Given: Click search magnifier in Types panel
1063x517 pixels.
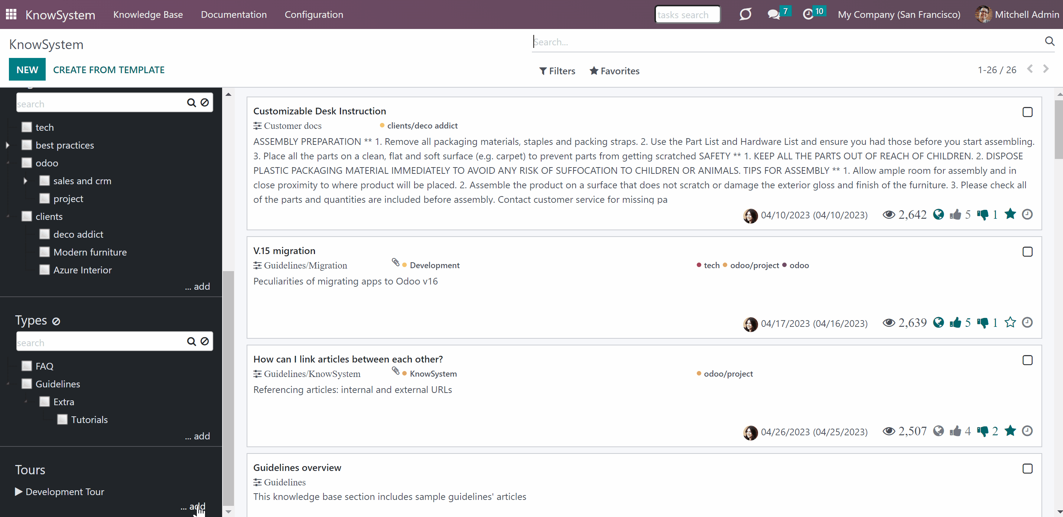Looking at the screenshot, I should click(191, 342).
